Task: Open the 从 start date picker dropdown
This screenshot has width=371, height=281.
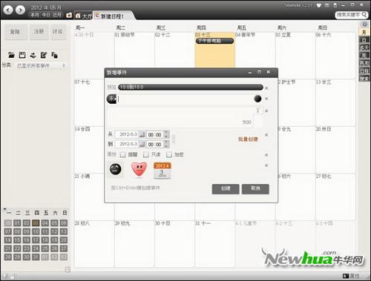Action: click(142, 134)
